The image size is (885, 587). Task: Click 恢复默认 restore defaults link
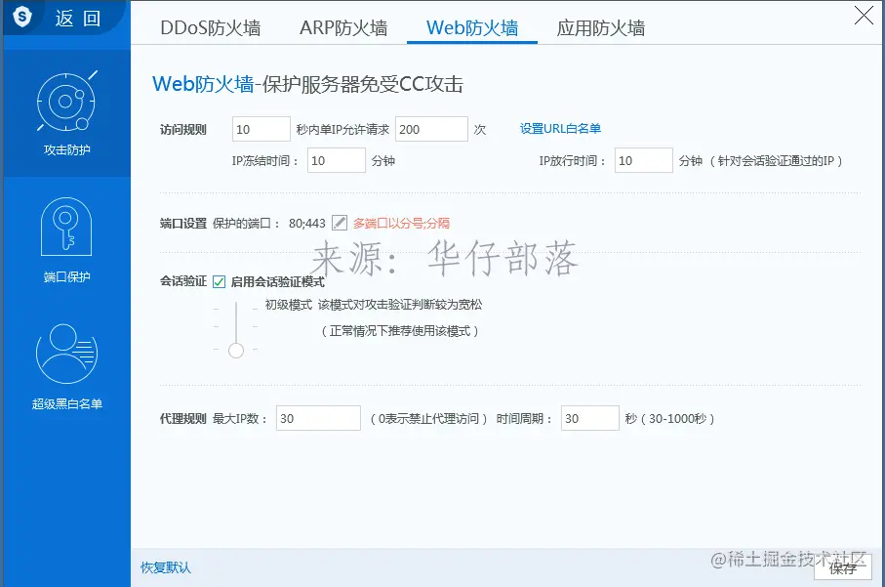[x=166, y=567]
